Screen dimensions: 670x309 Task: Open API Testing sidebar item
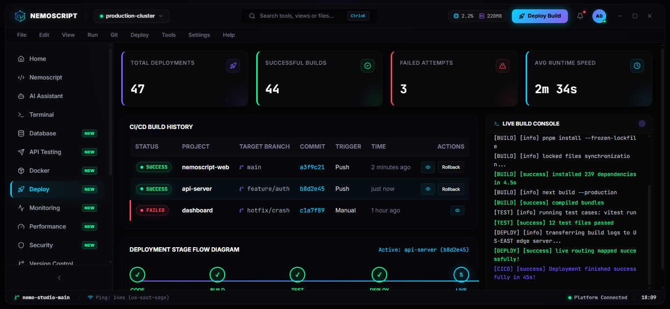[x=56, y=152]
